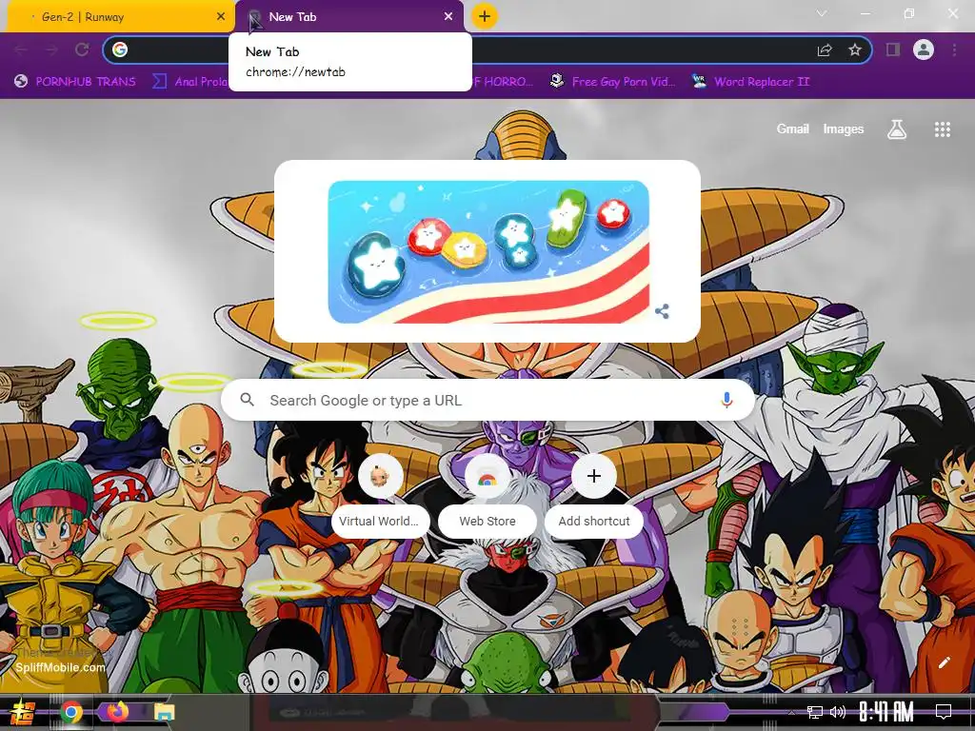
Task: Open the Chrome three-dot menu
Action: 954,49
